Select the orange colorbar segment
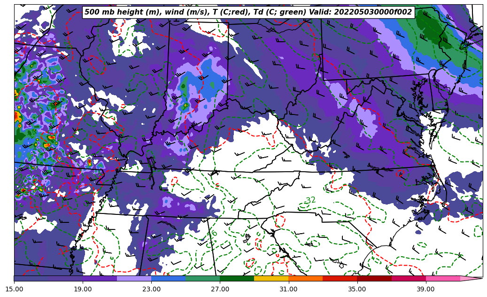Image resolution: width=487 pixels, height=297 pixels. pos(306,278)
